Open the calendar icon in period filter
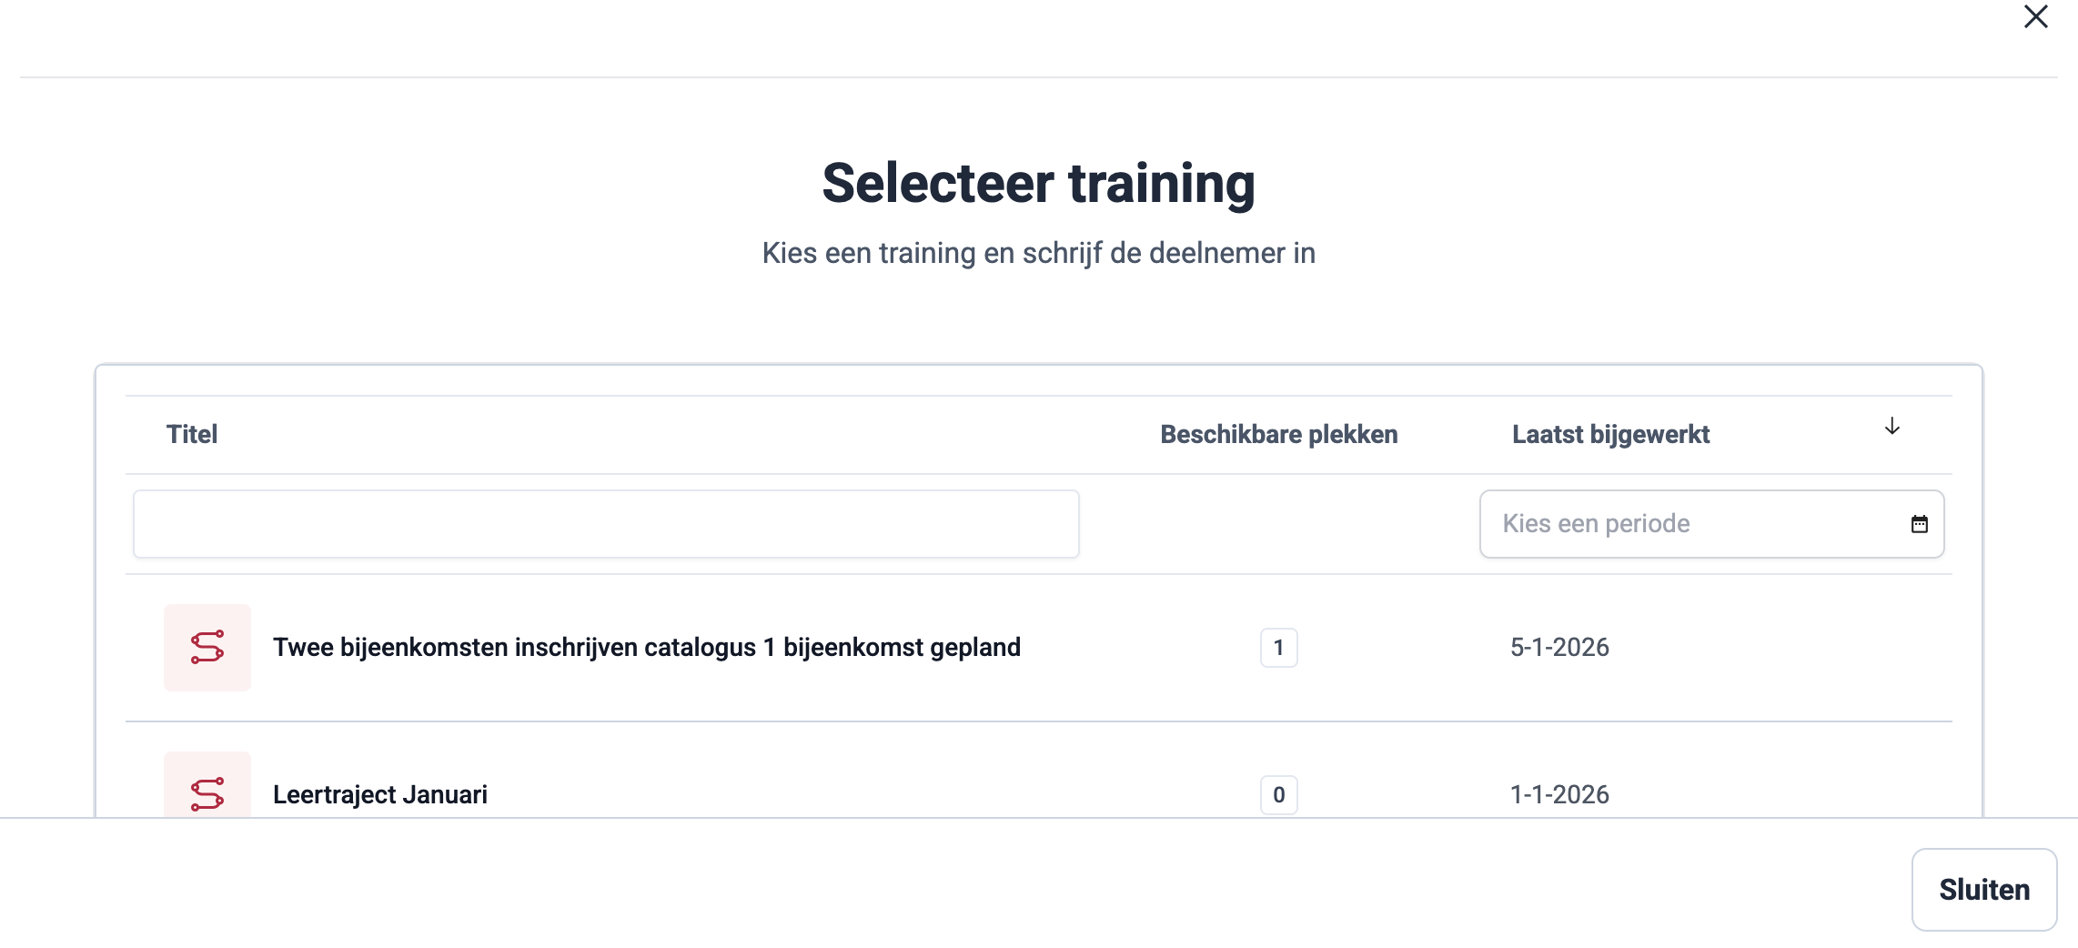Screen dimensions: 2078x948 point(1919,524)
